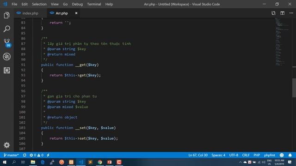296x166 pixels.
Task: Change indentation via Spaces: 4
Action: pos(218,155)
